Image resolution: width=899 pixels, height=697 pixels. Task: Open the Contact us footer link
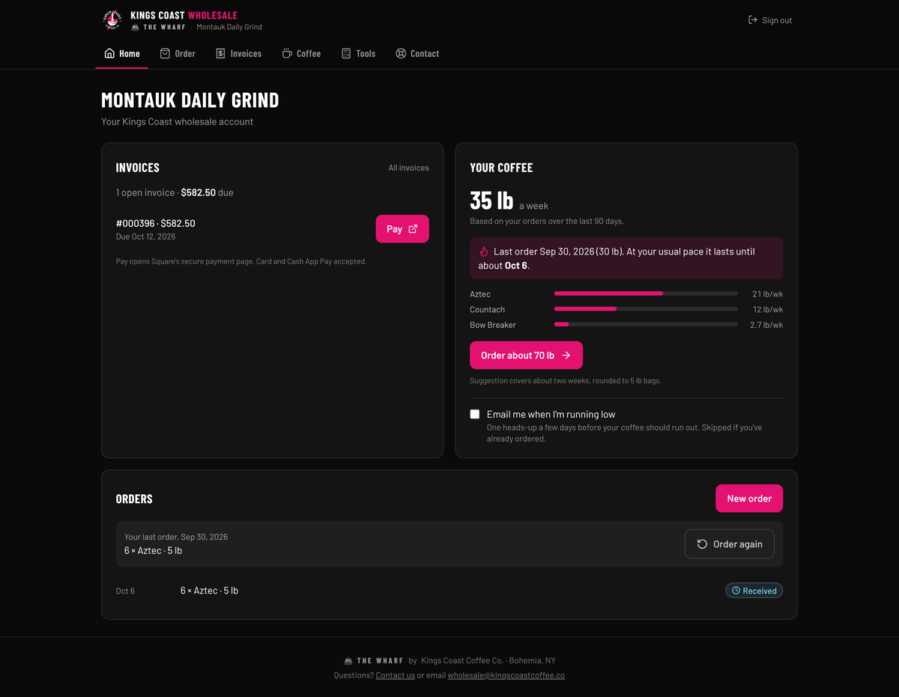(x=395, y=675)
